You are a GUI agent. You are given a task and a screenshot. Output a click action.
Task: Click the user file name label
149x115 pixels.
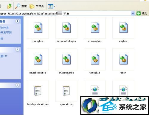pyautogui.click(x=123, y=73)
